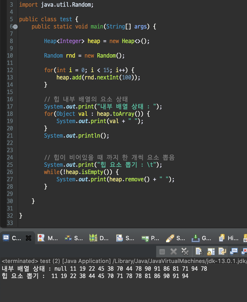The image size is (247, 302).
Task: Close the Console view tab with its X
Action: click(29, 238)
